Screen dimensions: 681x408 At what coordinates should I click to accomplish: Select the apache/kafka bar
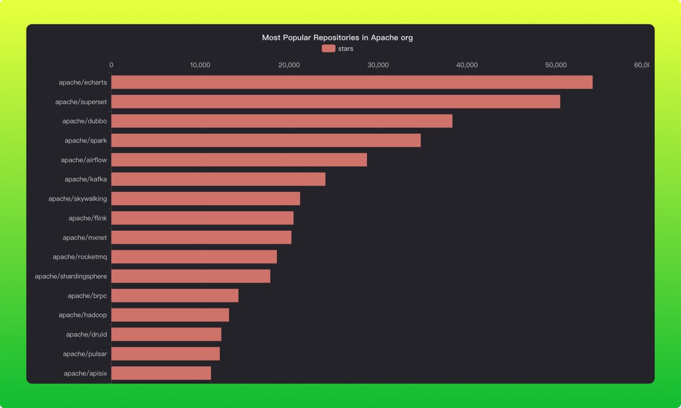tap(218, 179)
